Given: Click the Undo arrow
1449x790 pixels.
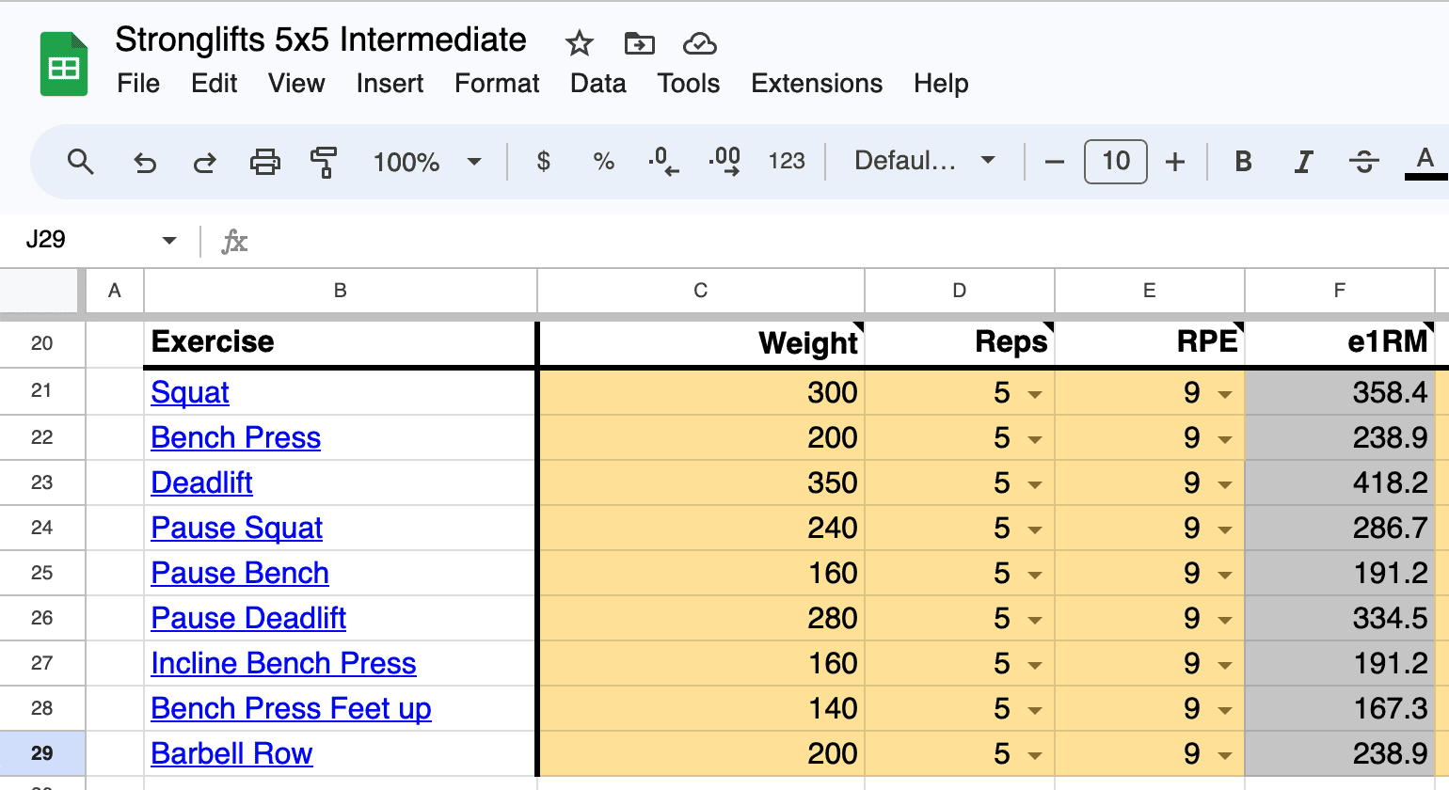Looking at the screenshot, I should point(144,163).
